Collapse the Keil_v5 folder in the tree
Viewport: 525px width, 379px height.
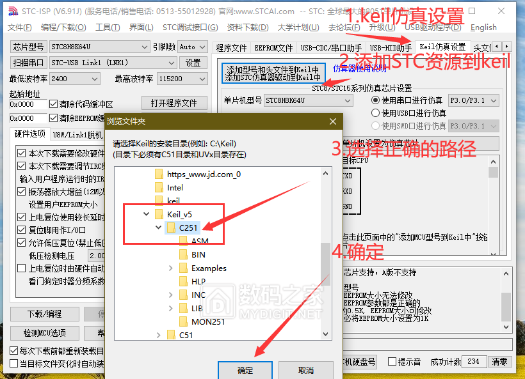point(145,214)
